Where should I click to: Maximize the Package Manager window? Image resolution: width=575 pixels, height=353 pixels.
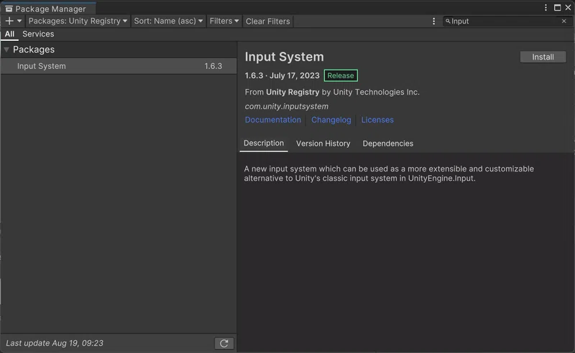(x=558, y=8)
